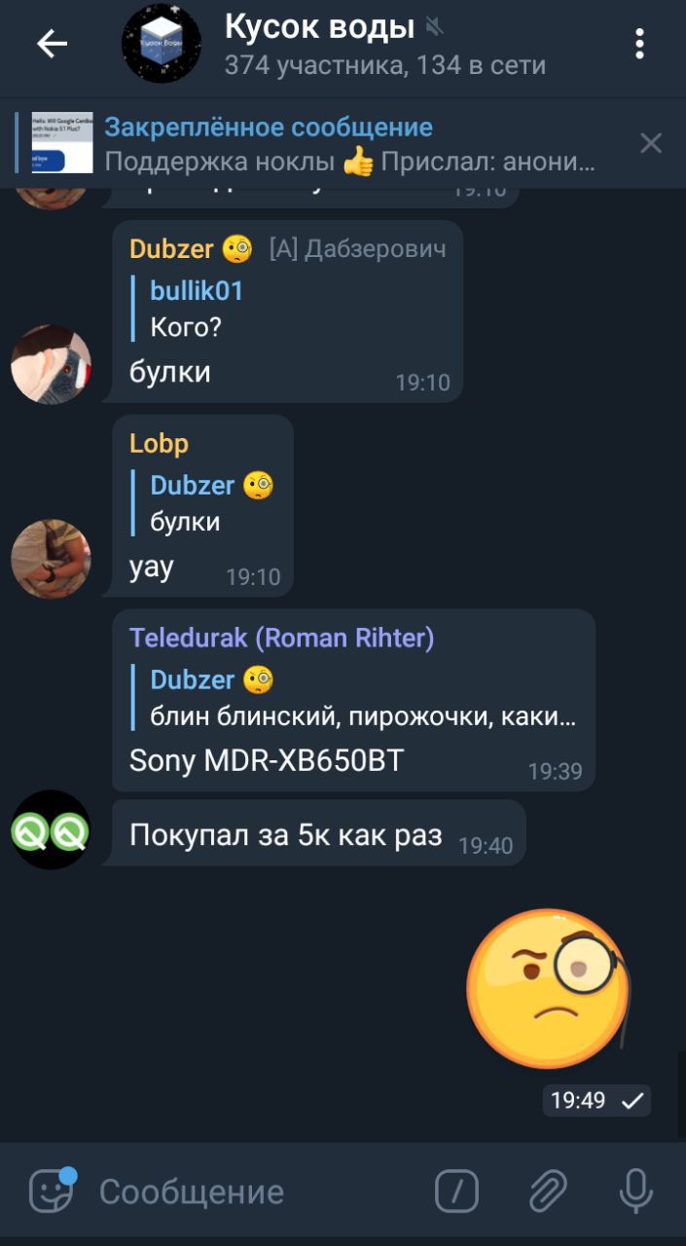Tap the bot commands slash icon
Image resolution: width=686 pixels, height=1246 pixels.
pos(457,1191)
